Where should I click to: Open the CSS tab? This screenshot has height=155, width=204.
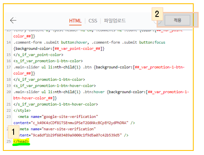coord(93,21)
